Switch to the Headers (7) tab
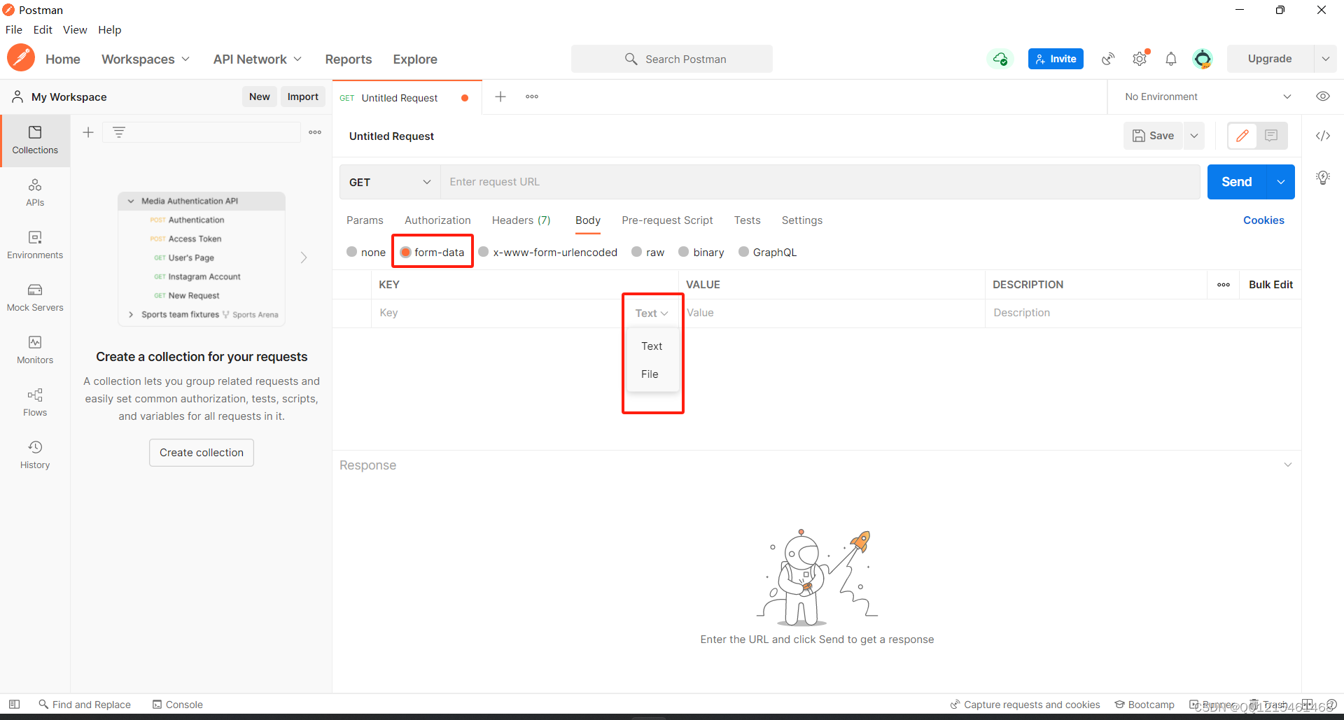The width and height of the screenshot is (1344, 720). click(521, 220)
